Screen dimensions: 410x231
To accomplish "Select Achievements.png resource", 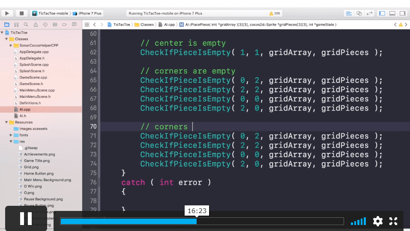I will 39,154.
